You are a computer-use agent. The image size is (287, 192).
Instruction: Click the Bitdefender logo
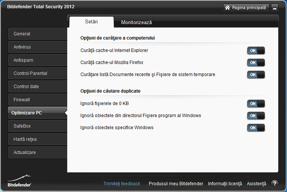point(19,181)
